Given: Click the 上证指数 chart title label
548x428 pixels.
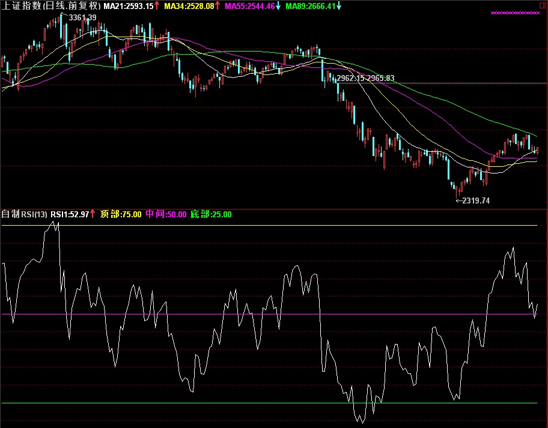Looking at the screenshot, I should coord(49,6).
